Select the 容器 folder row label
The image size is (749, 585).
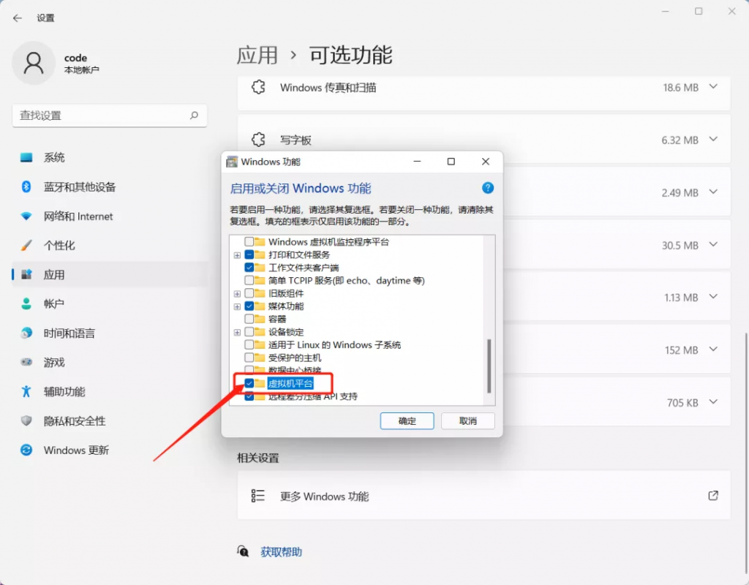point(277,319)
